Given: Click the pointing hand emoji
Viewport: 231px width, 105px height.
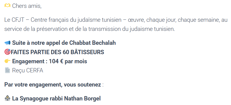Looking at the screenshot, I should click(x=8, y=61).
